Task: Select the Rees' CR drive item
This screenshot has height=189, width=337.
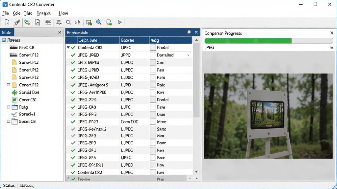Action: click(x=22, y=47)
